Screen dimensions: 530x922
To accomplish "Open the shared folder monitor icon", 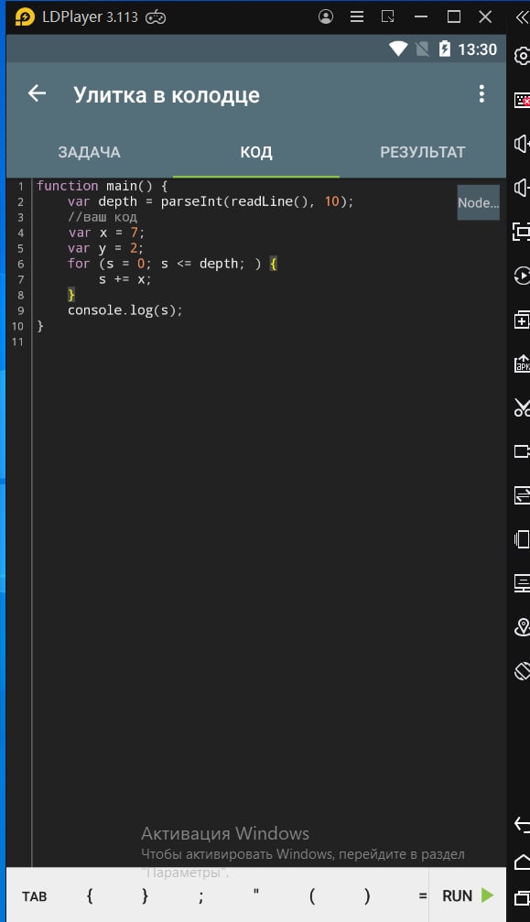I will coord(522,582).
